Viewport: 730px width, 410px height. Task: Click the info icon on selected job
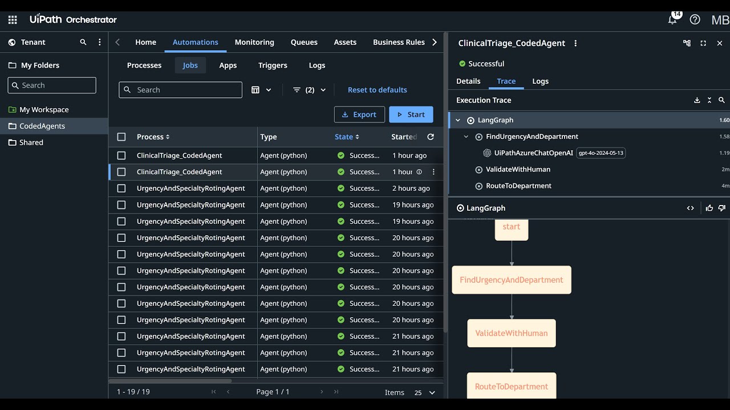click(x=419, y=172)
